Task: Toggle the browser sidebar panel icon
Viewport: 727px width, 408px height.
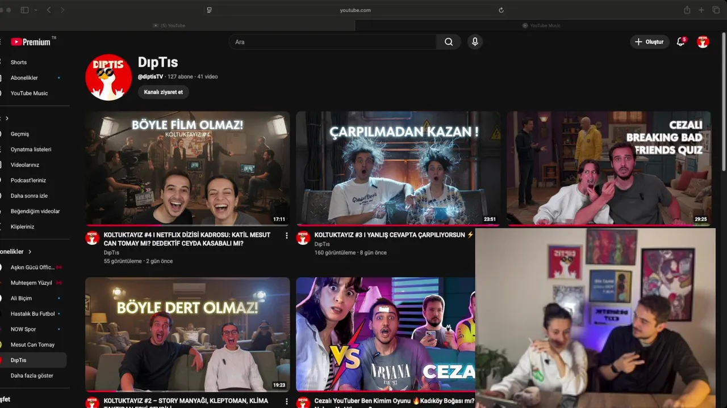Action: point(24,10)
